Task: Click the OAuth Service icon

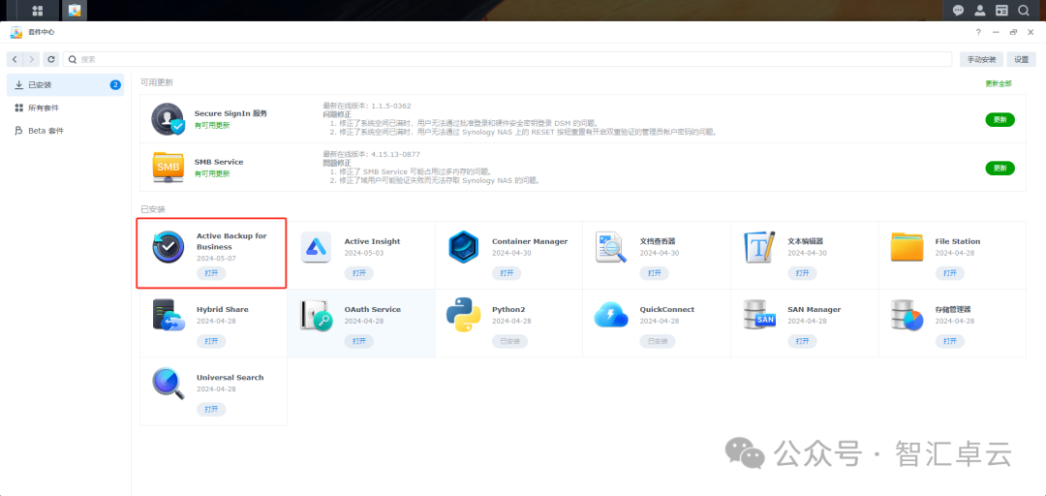Action: (x=316, y=316)
